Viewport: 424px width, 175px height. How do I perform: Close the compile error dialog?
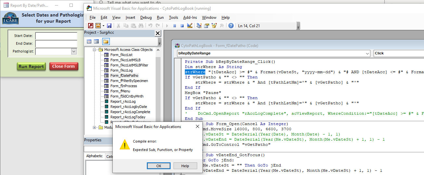[197, 127]
